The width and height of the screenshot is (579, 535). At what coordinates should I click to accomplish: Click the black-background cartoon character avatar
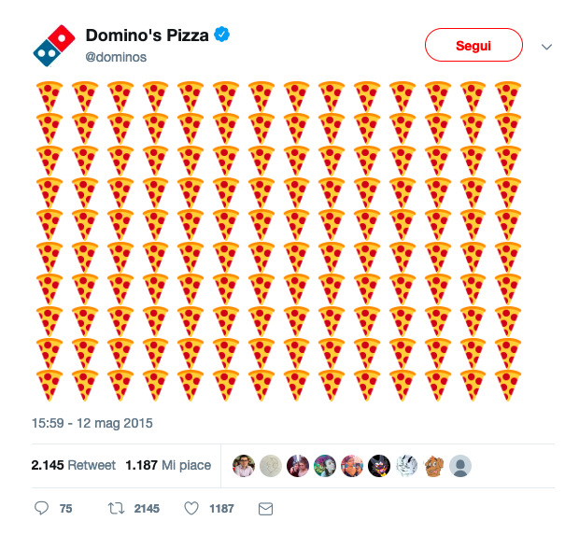coord(379,466)
